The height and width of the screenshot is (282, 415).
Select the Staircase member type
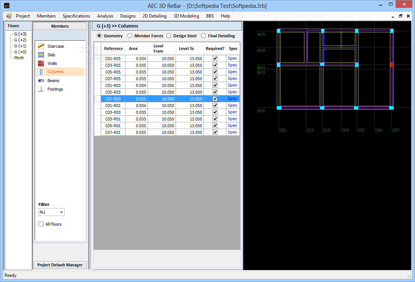[56, 46]
